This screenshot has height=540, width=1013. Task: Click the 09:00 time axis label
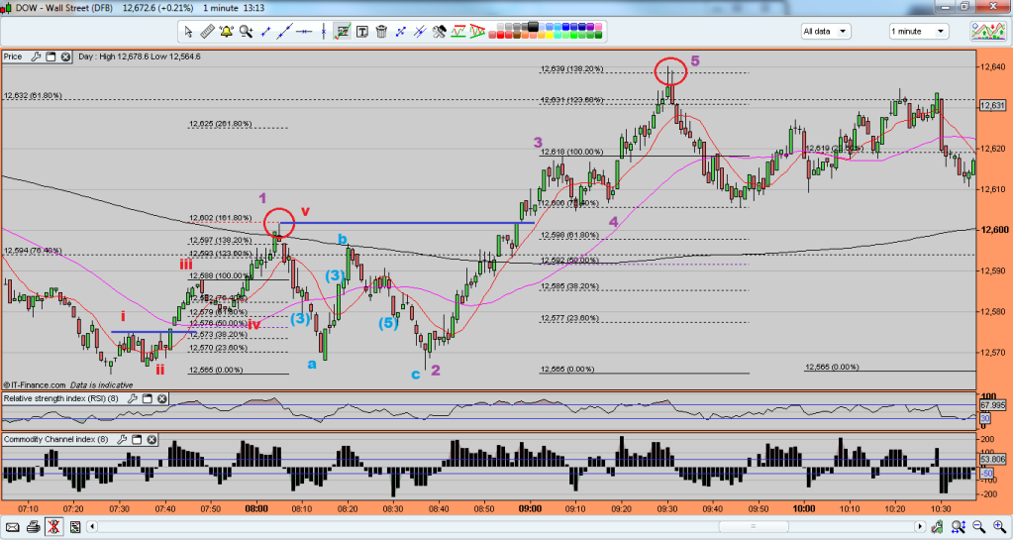pyautogui.click(x=530, y=509)
